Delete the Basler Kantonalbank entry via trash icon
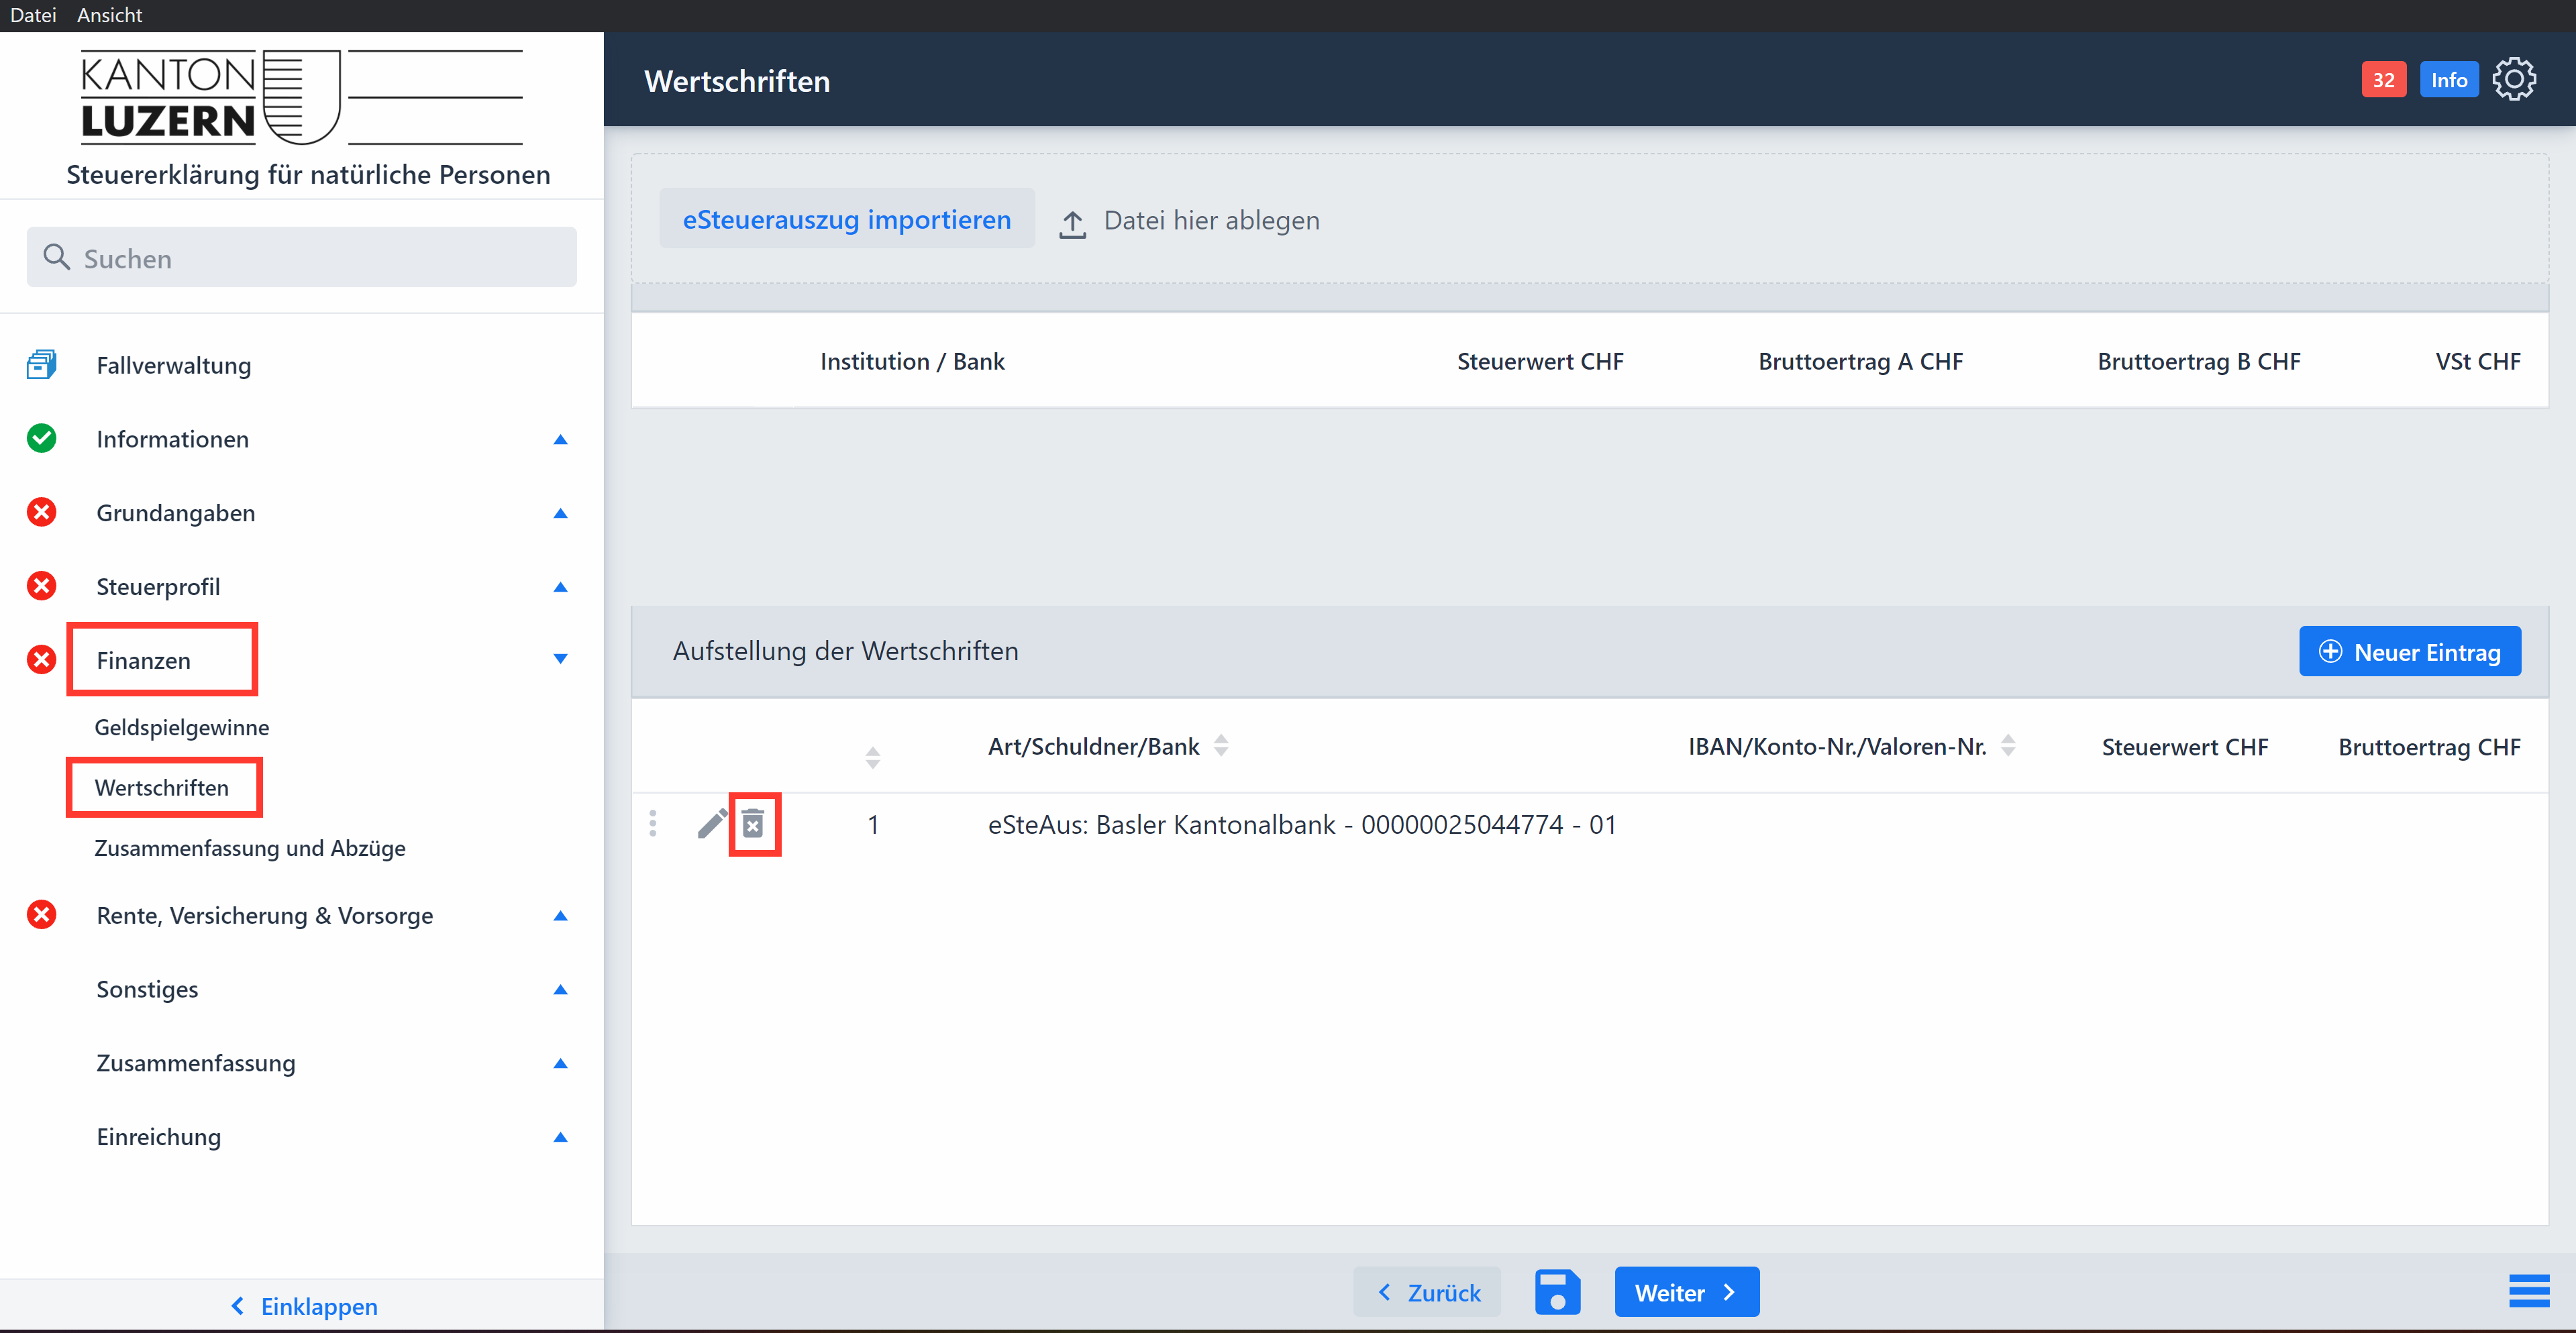The height and width of the screenshot is (1333, 2576). point(753,824)
